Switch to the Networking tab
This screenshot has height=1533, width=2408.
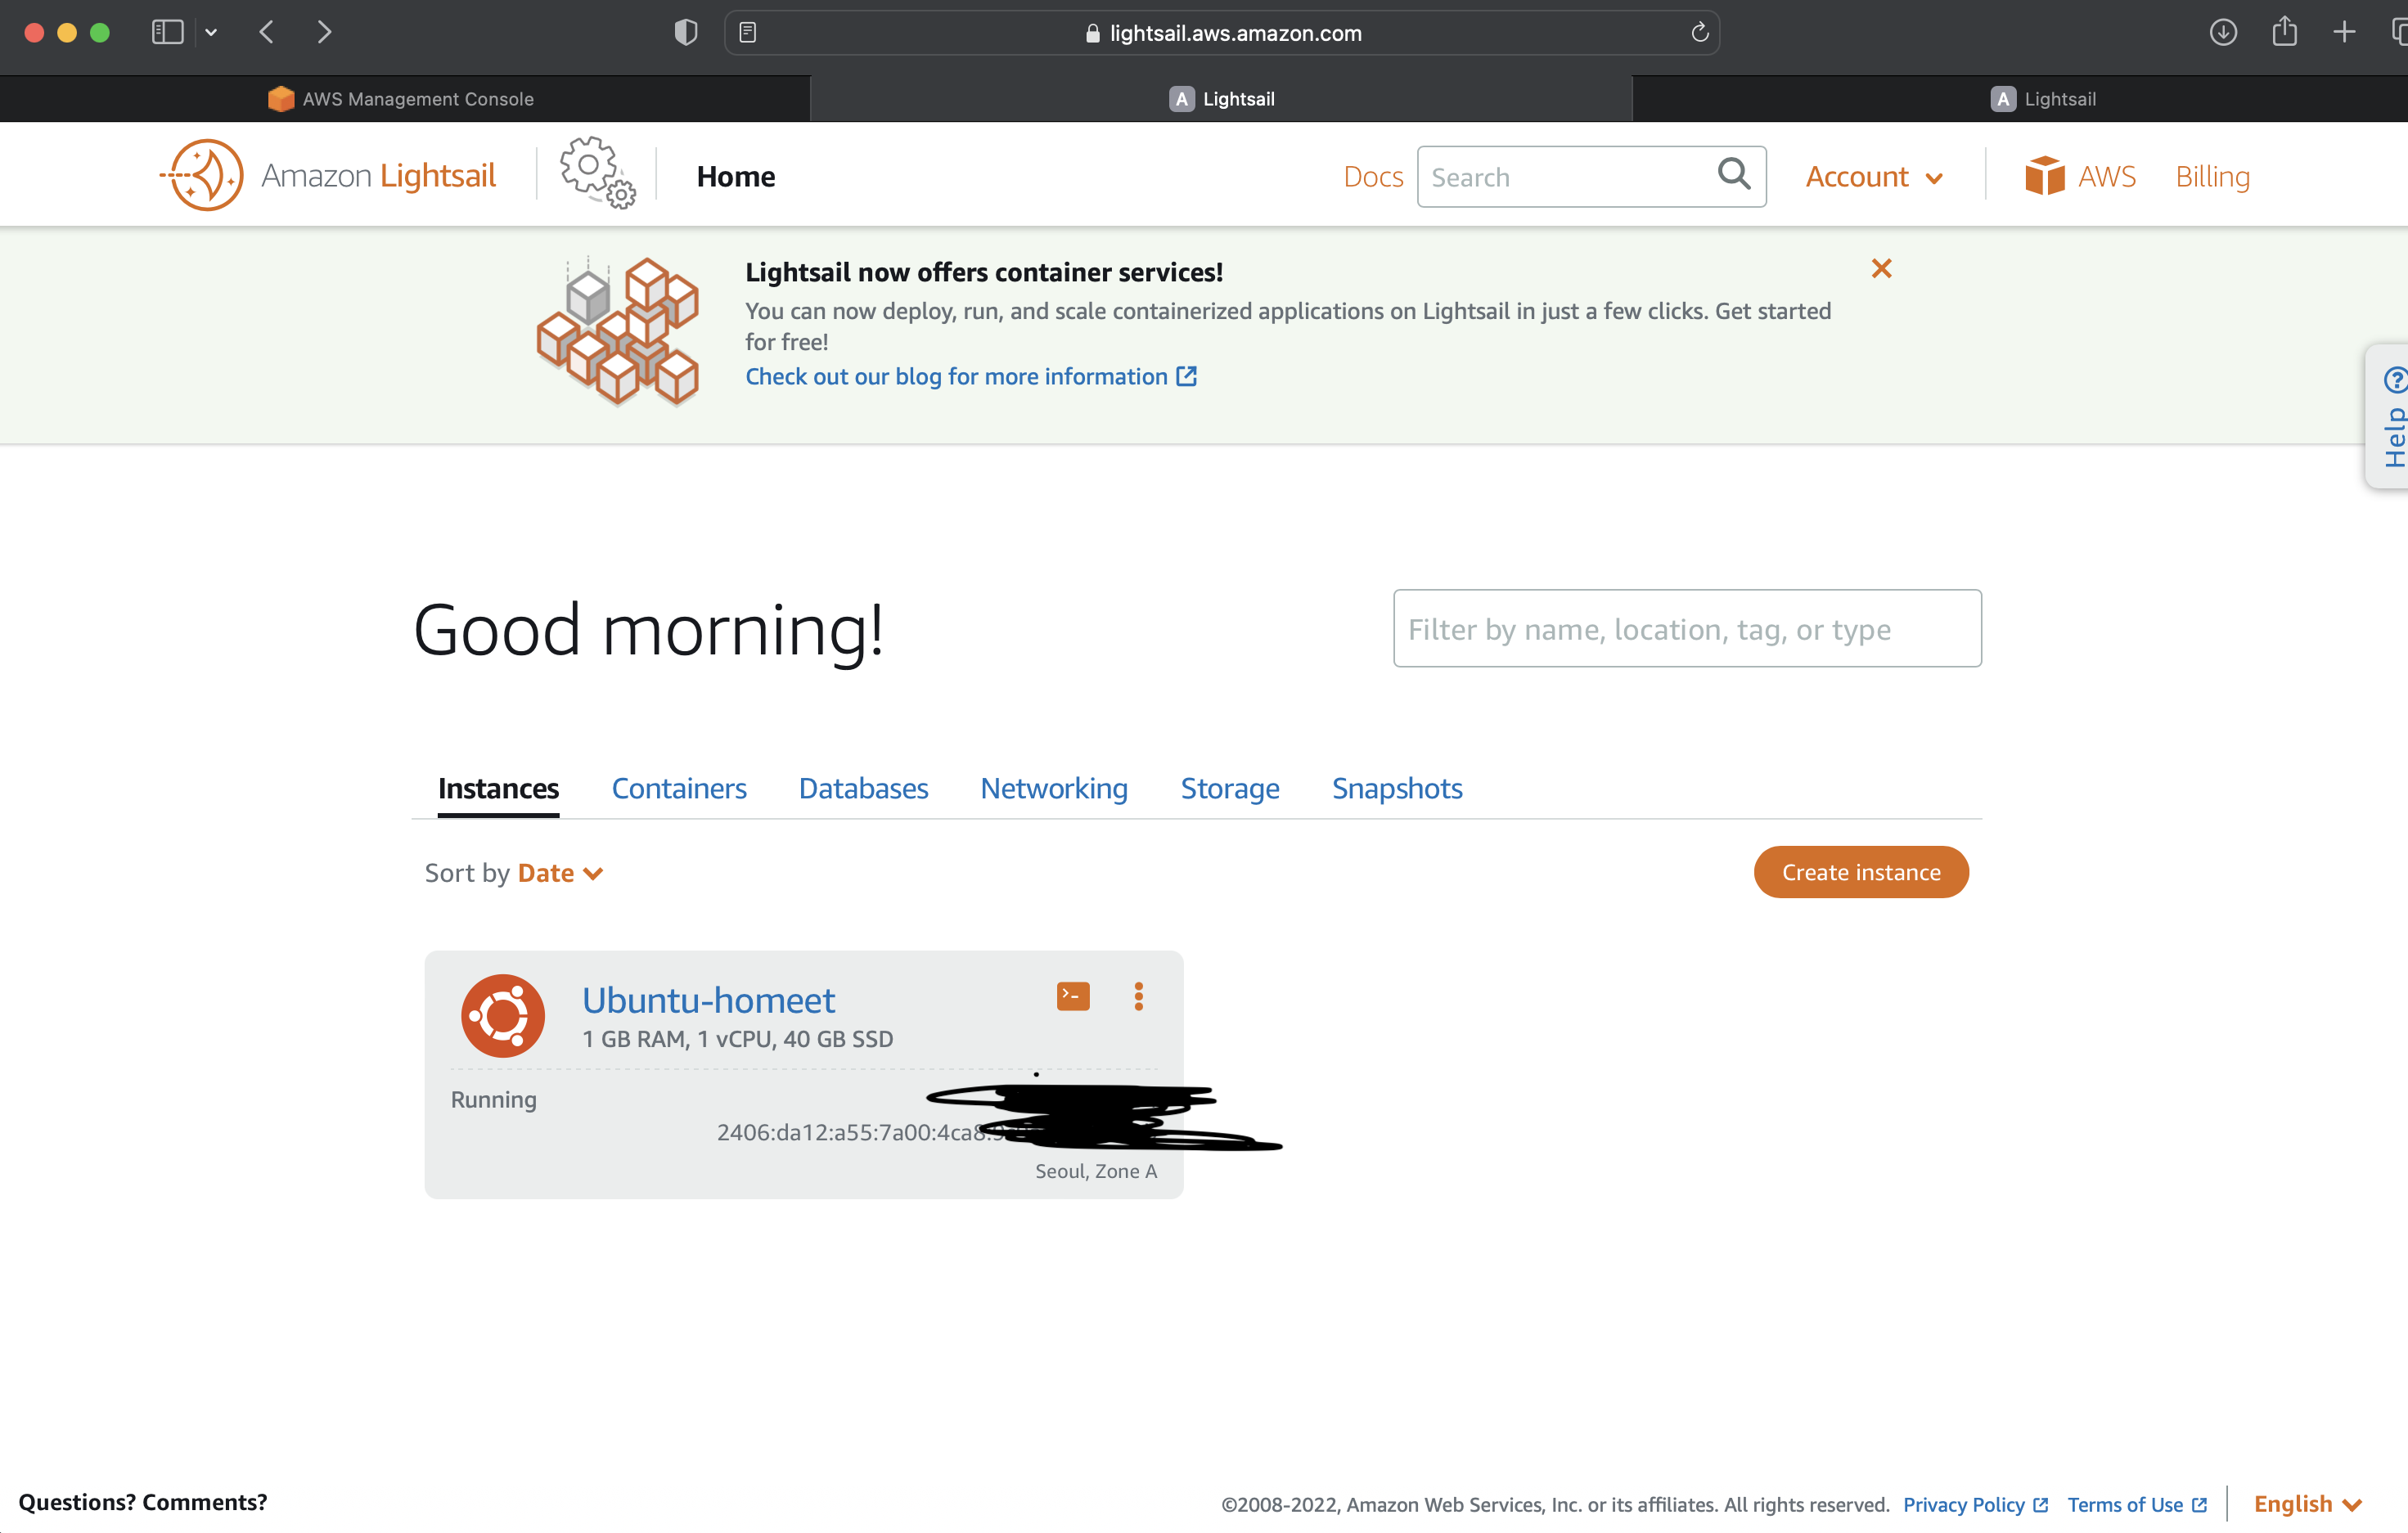[x=1053, y=788]
